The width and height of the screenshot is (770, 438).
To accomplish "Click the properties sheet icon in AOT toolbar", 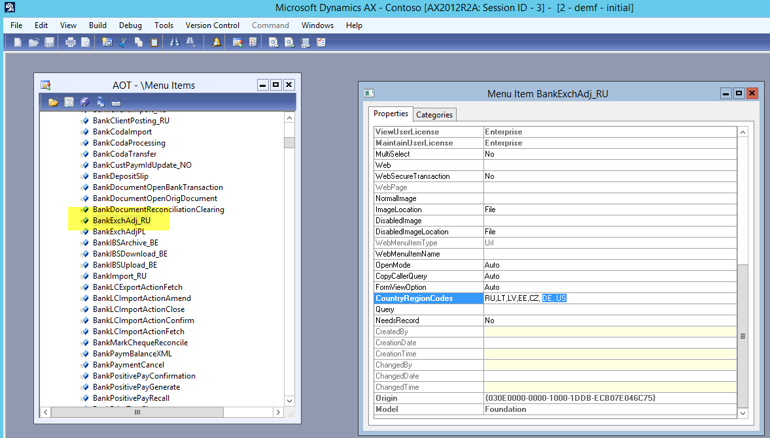I will pyautogui.click(x=69, y=102).
